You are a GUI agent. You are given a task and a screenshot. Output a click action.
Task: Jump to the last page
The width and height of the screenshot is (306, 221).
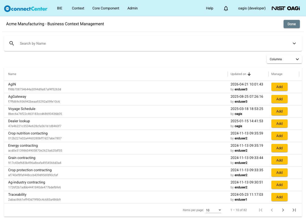coord(294,210)
